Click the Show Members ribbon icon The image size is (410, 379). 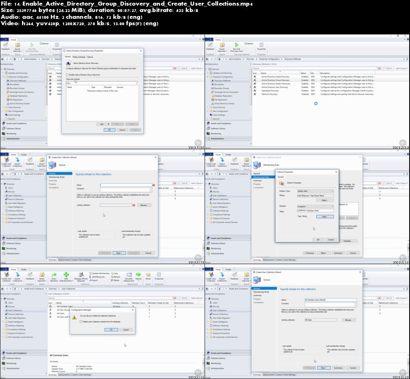[x=54, y=275]
